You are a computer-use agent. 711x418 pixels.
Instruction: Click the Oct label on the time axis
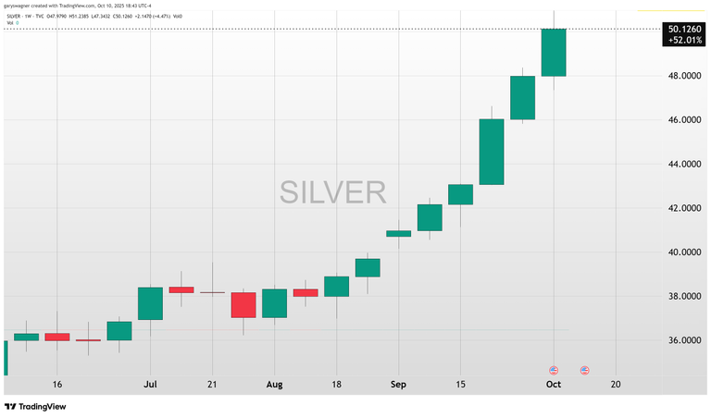[x=554, y=384]
